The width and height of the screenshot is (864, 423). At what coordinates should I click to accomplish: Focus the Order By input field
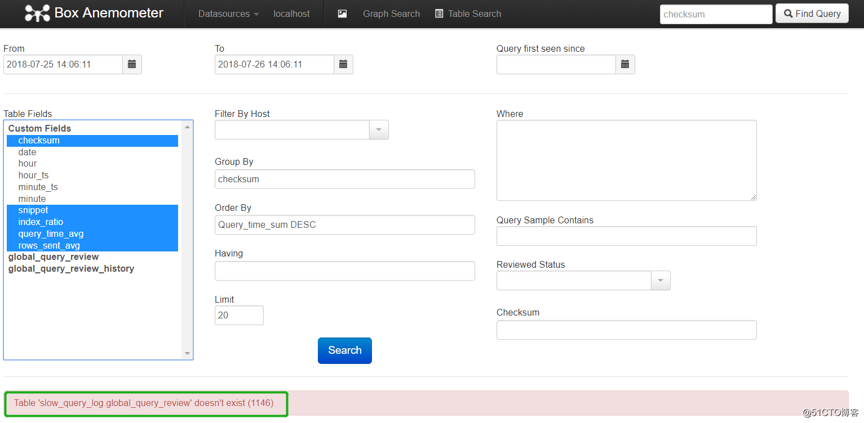tap(345, 224)
